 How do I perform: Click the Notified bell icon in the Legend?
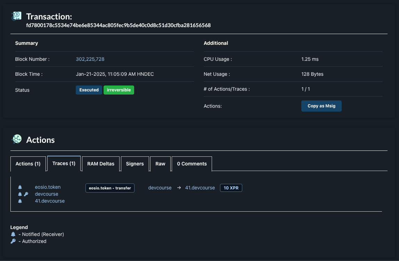click(13, 234)
